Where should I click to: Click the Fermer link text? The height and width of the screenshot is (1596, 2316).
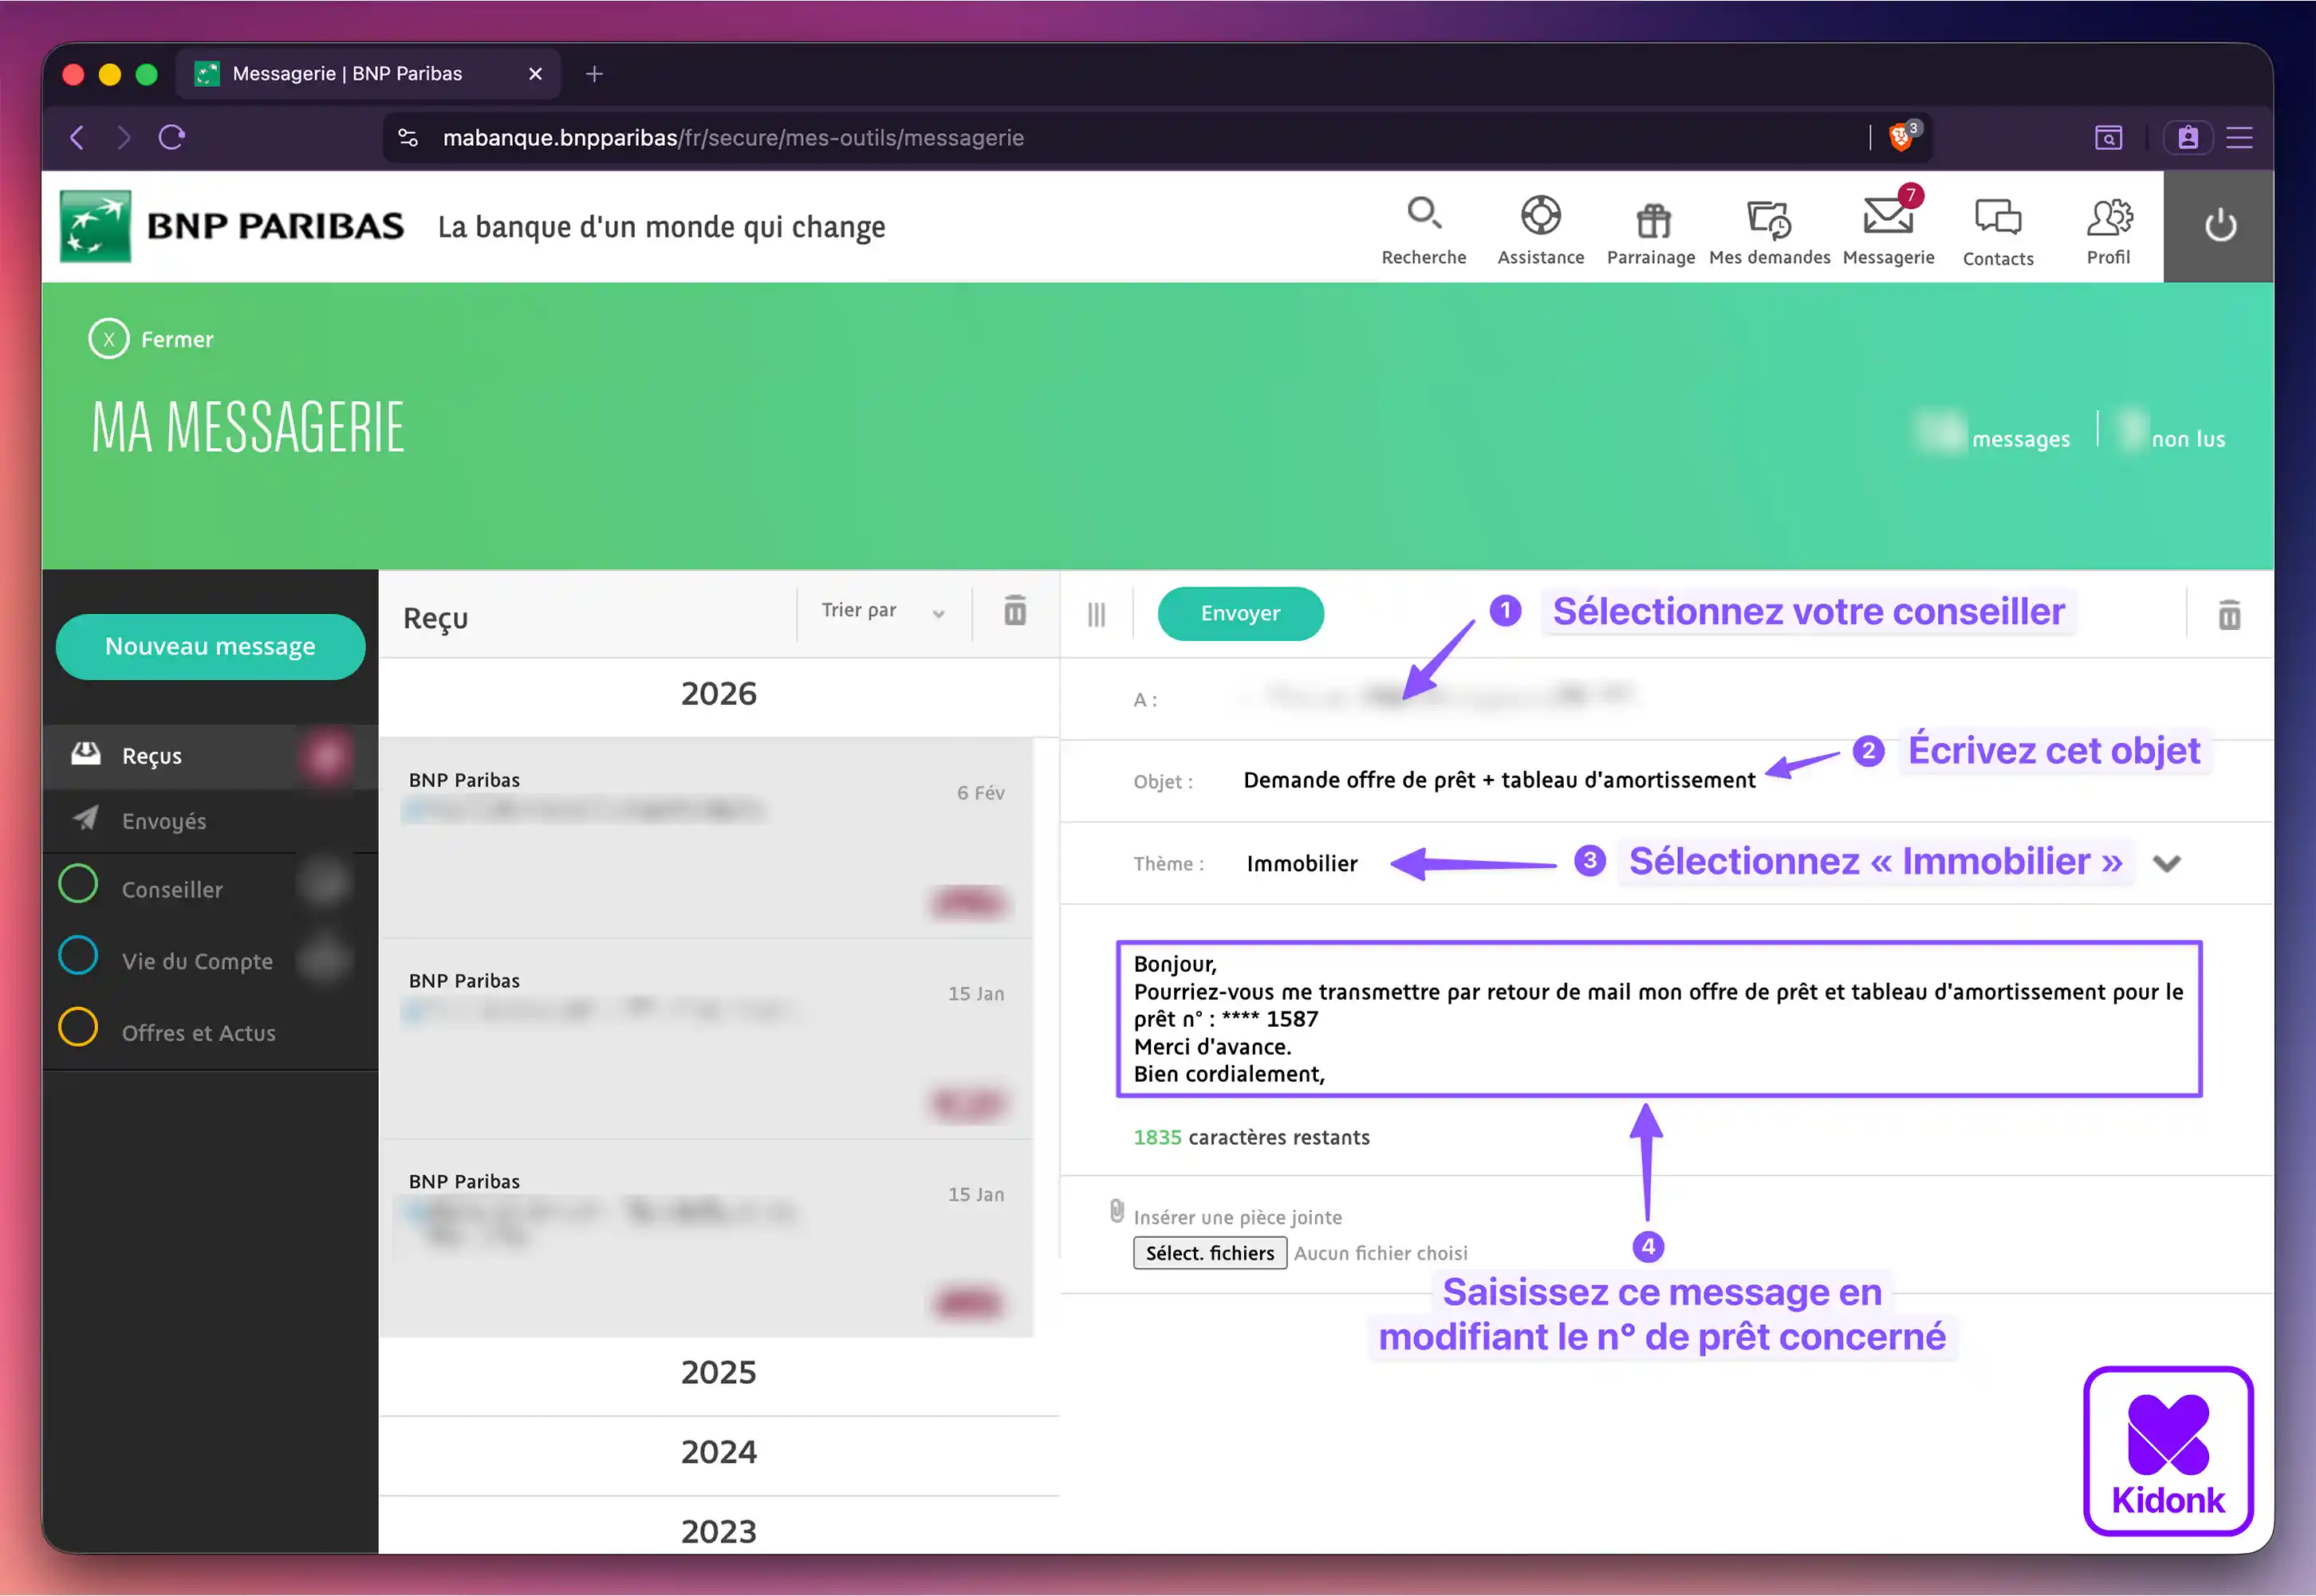click(x=177, y=340)
